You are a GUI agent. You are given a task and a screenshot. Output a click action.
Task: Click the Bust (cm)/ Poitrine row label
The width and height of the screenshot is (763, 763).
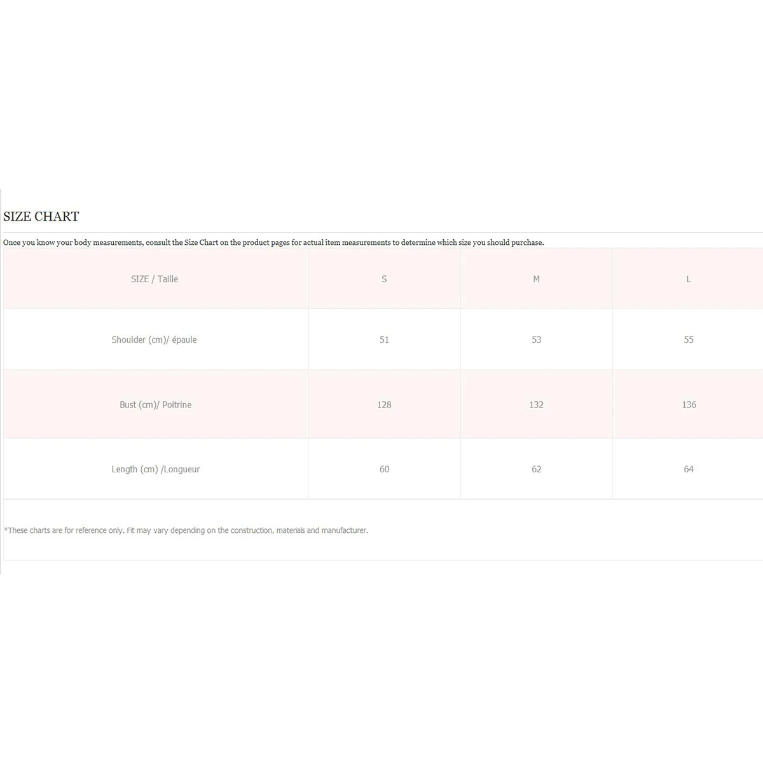(x=155, y=404)
